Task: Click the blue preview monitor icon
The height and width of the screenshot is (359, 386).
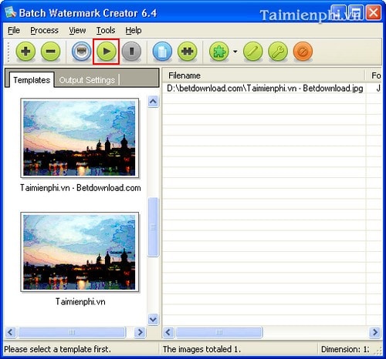Action: [x=82, y=52]
